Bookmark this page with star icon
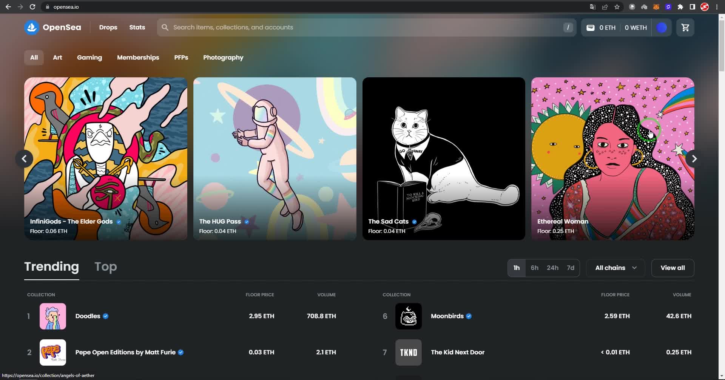Image resolution: width=725 pixels, height=380 pixels. pos(617,7)
